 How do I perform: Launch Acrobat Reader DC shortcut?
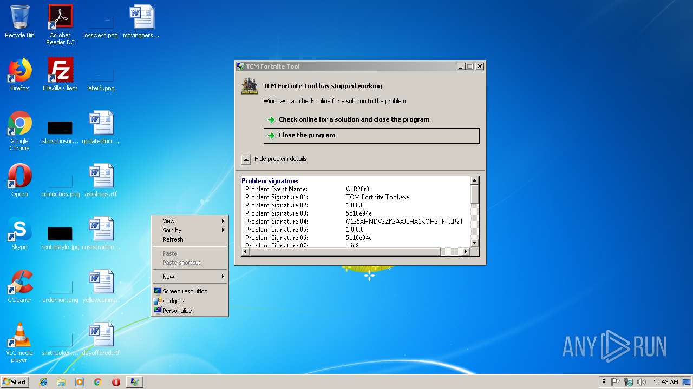tap(60, 24)
